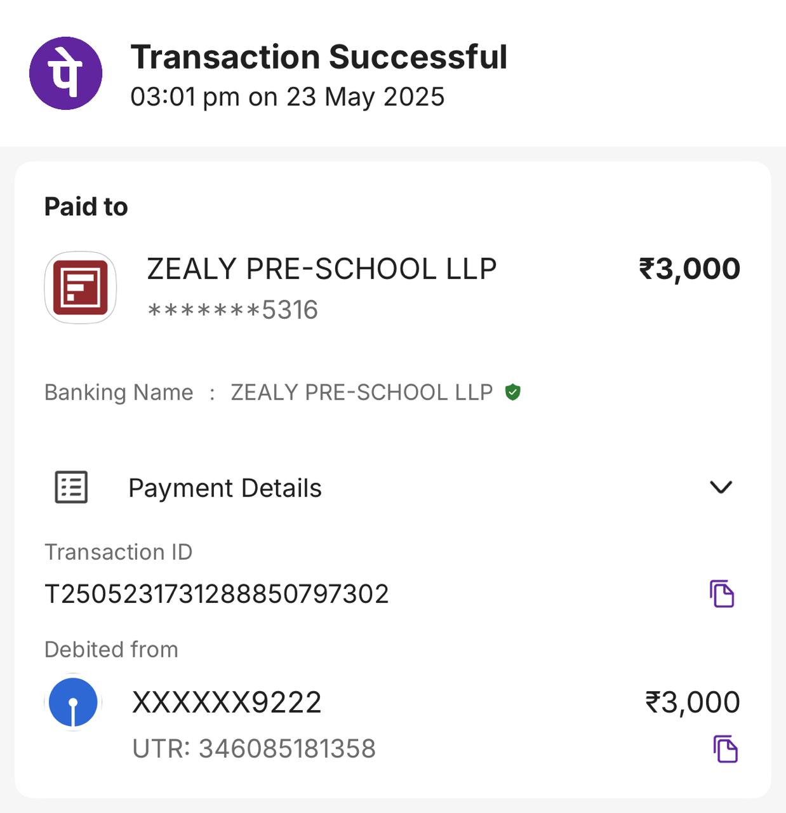
Task: Click the green verified shield icon
Action: [512, 393]
